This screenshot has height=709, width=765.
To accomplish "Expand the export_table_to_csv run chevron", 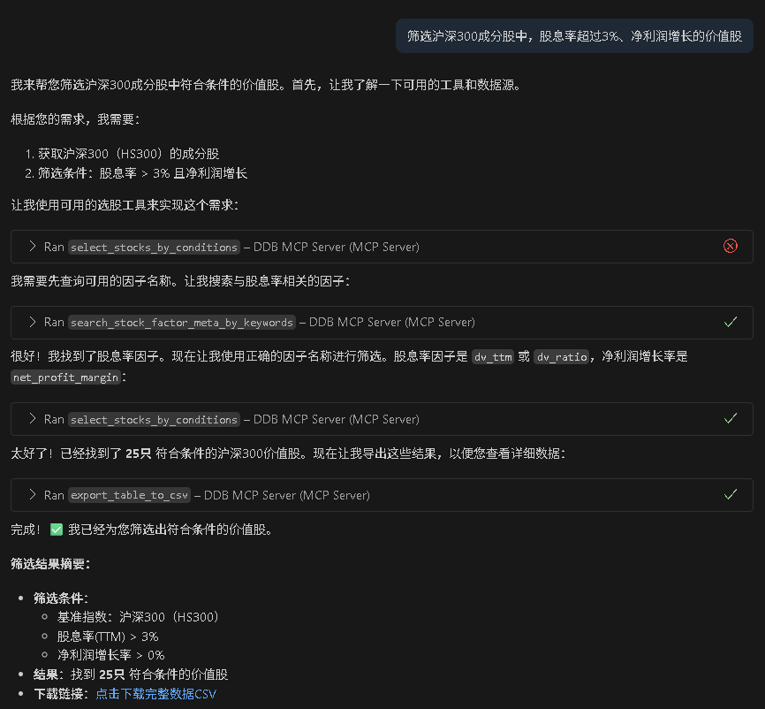I will pos(33,495).
